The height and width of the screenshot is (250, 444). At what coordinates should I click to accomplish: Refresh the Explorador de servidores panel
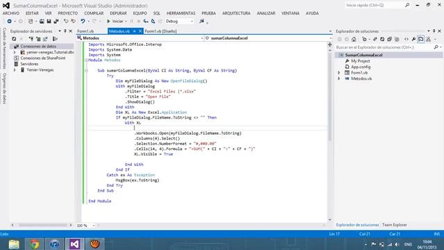tap(14, 39)
